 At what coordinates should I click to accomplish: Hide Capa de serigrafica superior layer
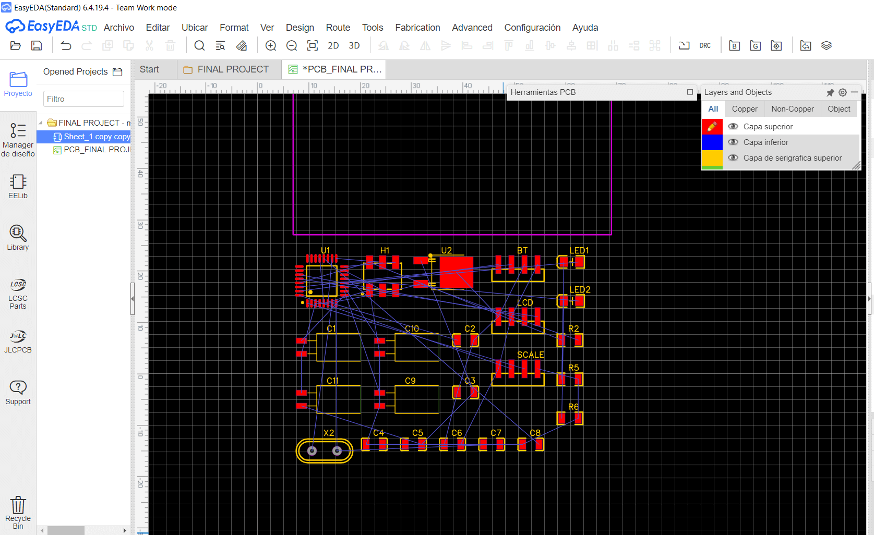[x=733, y=157]
